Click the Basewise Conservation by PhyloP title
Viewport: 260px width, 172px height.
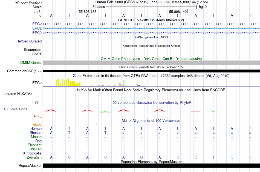point(151,103)
